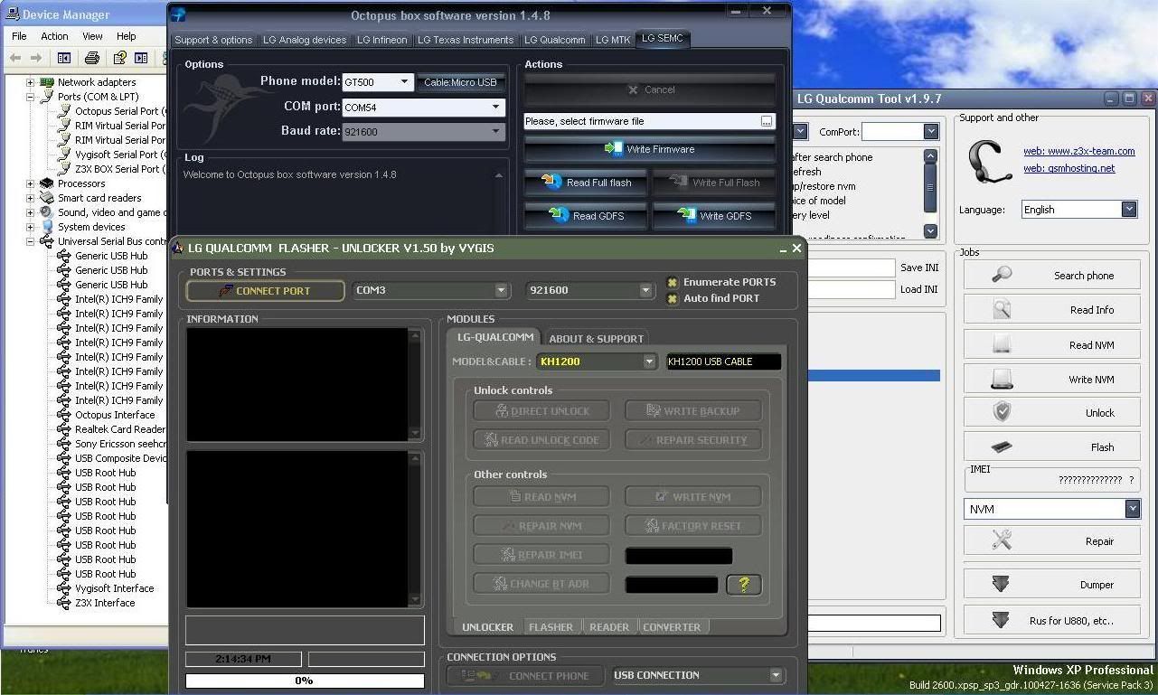1158x695 pixels.
Task: Click the printer icon in Device Manager toolbar
Action: coord(91,58)
